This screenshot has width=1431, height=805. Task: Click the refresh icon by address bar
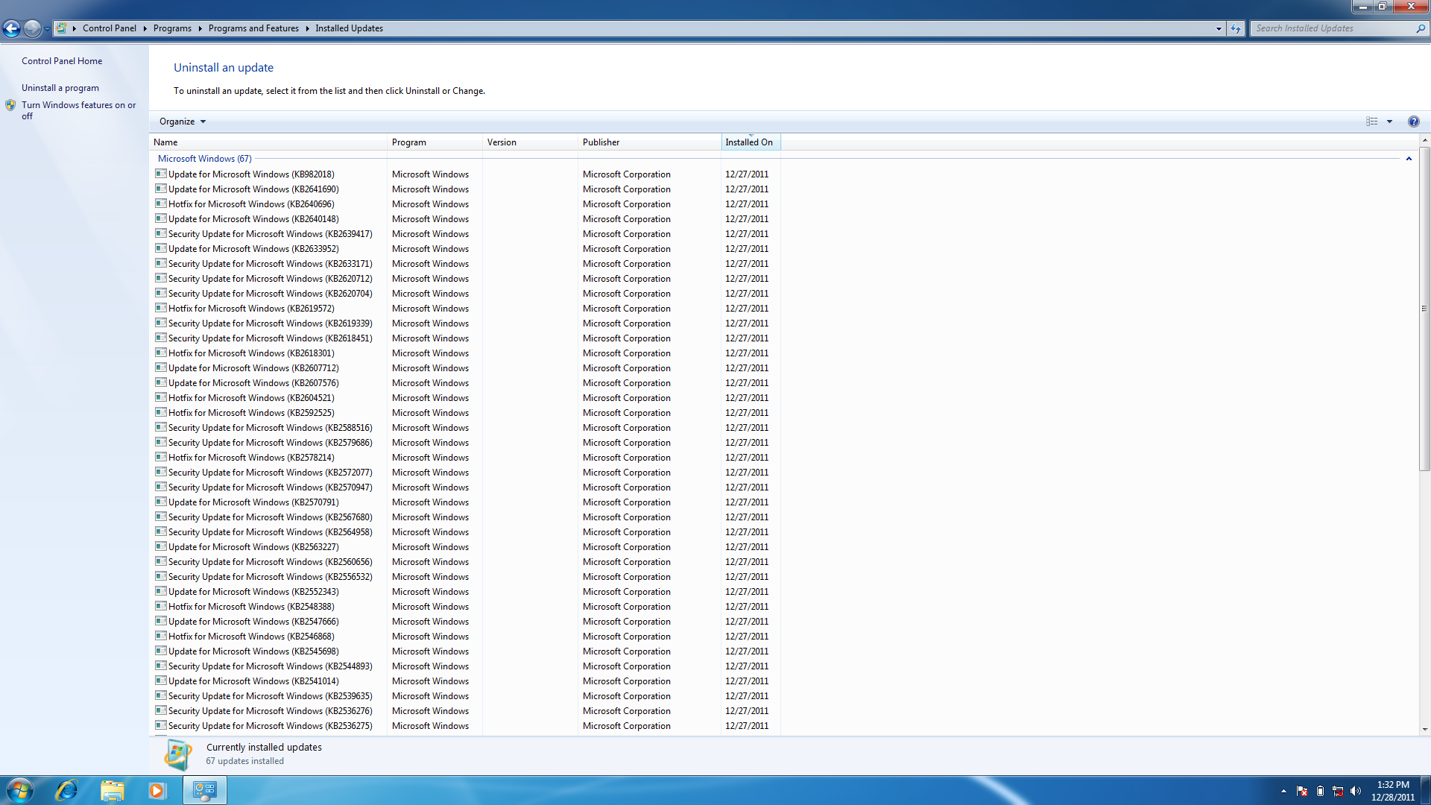(1236, 28)
